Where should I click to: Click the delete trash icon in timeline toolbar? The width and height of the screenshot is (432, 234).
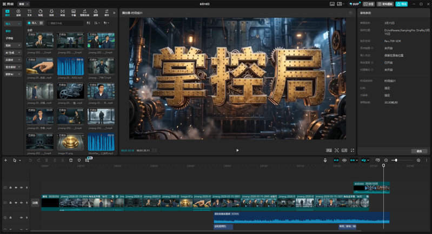[x=71, y=161]
